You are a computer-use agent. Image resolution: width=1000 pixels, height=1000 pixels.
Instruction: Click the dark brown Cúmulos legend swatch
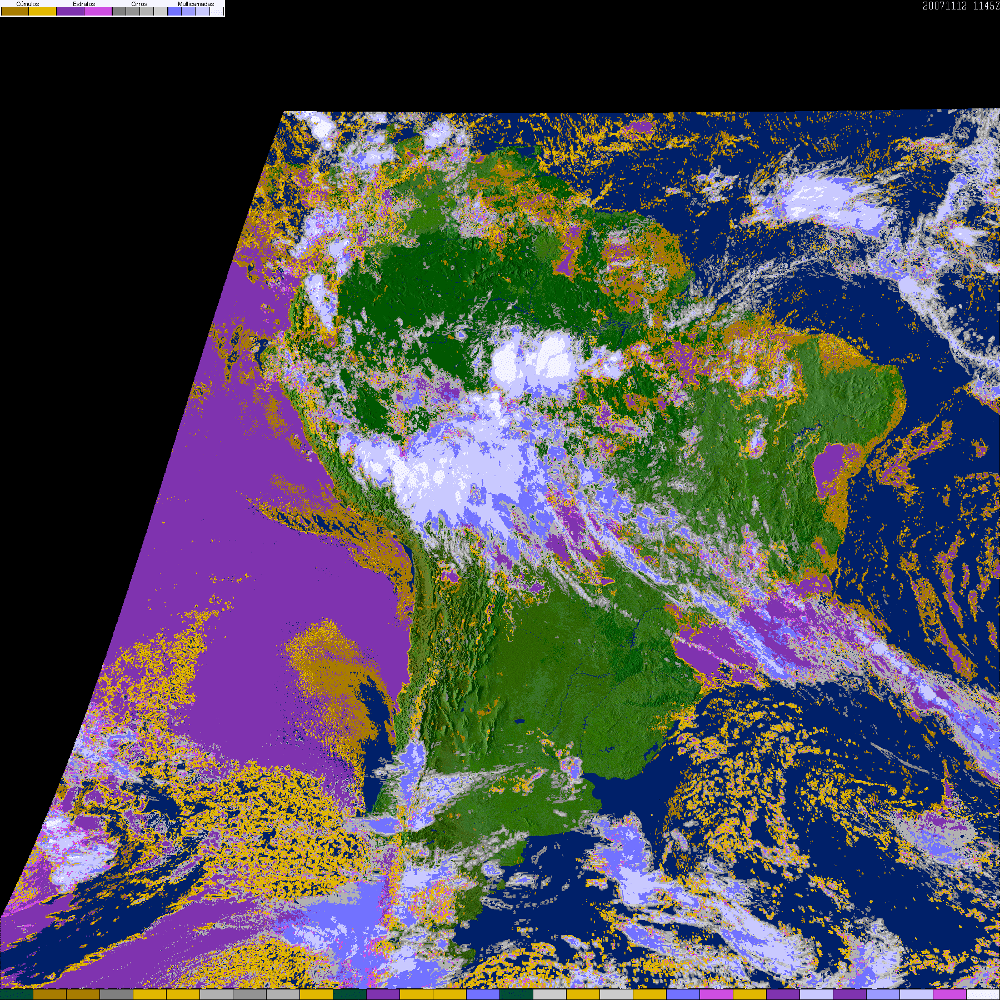point(15,11)
